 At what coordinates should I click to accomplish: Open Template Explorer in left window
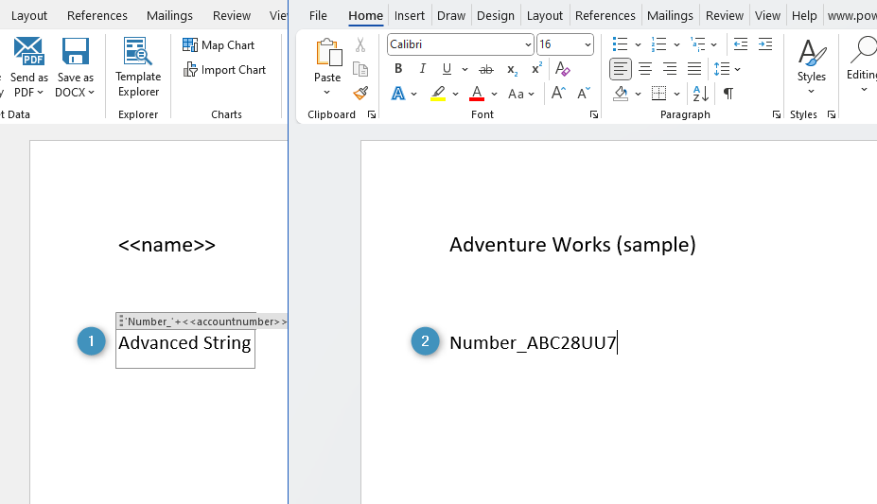click(x=138, y=67)
